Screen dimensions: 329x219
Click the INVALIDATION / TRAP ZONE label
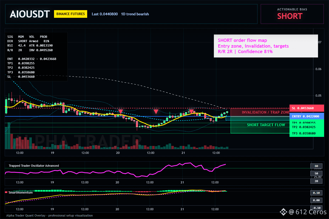[266, 112]
